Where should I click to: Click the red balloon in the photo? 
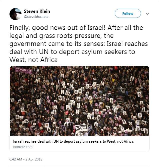(116, 68)
